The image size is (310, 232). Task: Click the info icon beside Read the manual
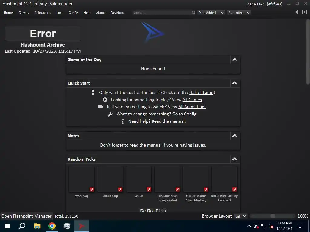click(122, 121)
